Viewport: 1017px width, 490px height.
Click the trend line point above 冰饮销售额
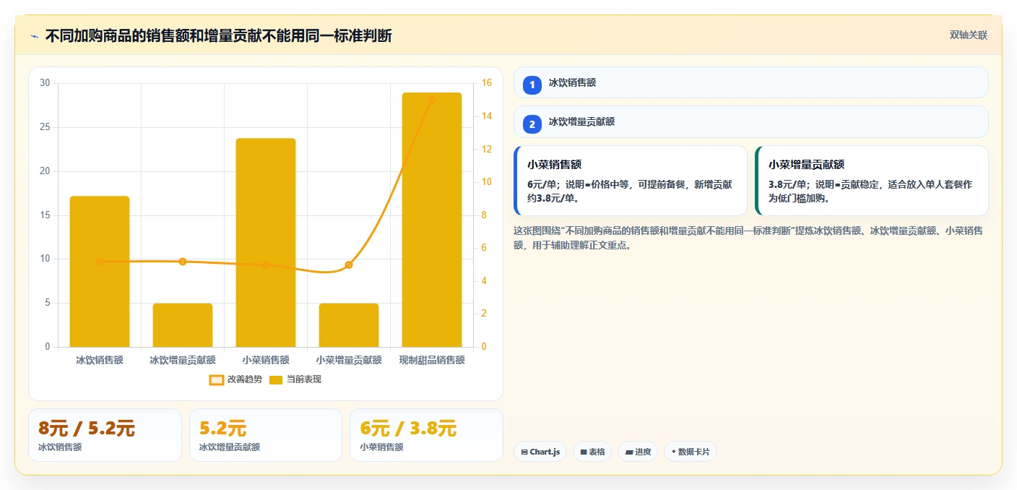pyautogui.click(x=100, y=262)
